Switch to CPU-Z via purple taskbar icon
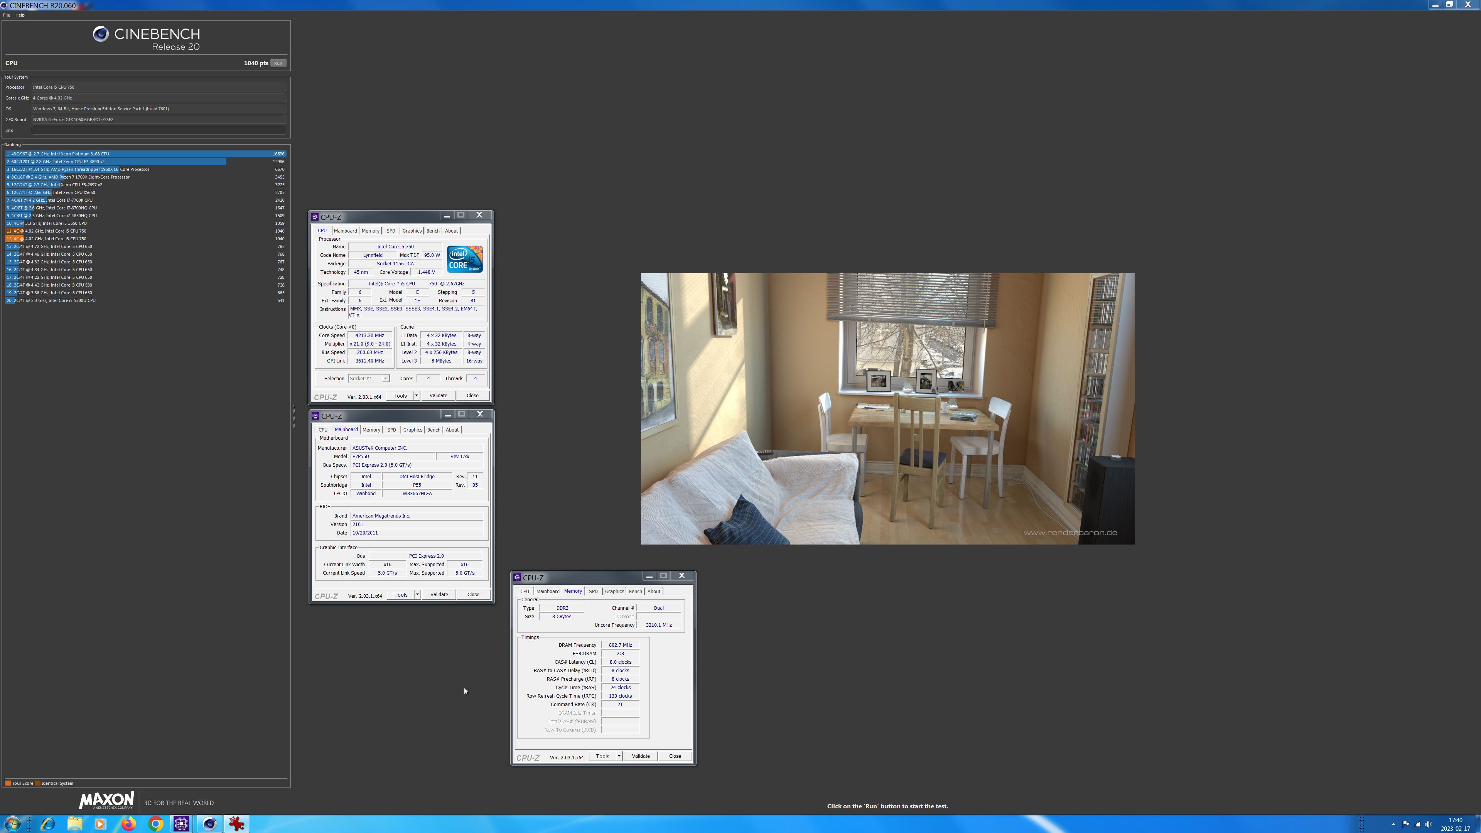 click(x=182, y=824)
